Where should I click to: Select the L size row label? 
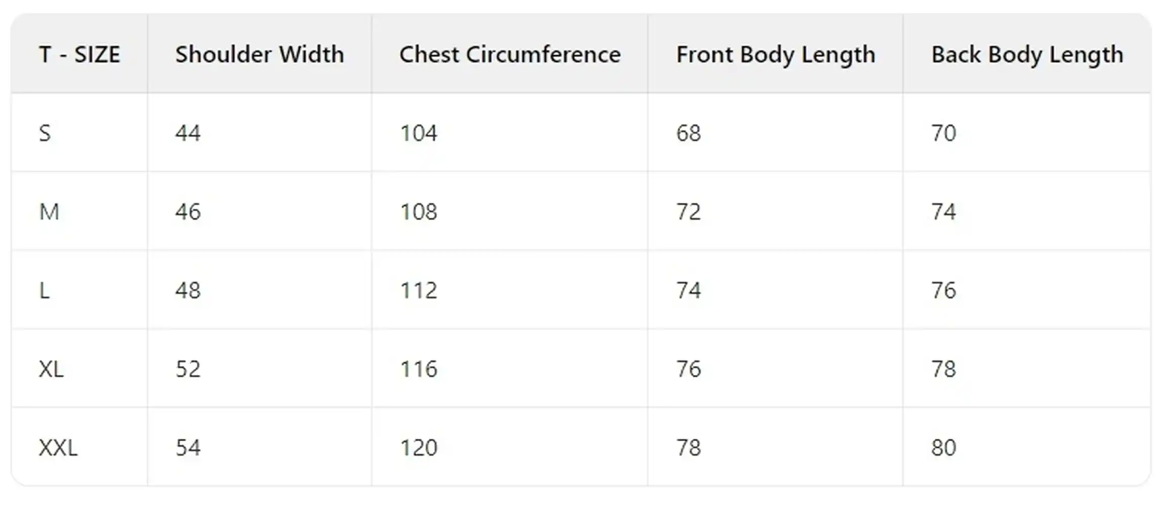click(45, 290)
